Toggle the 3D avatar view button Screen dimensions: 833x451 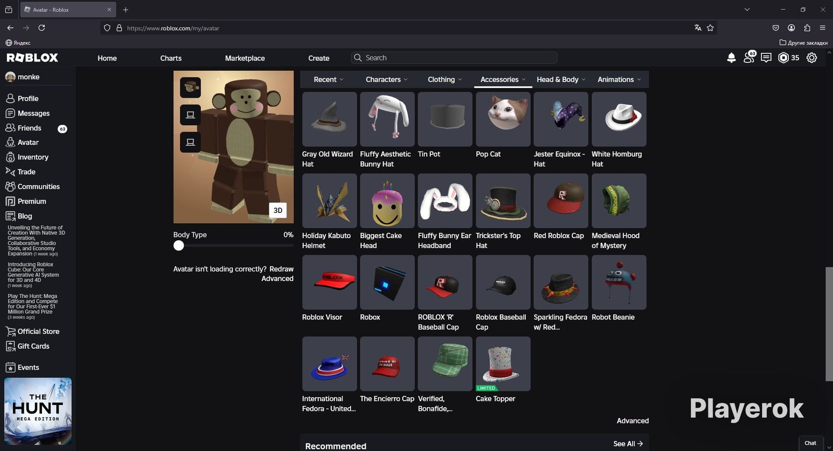coord(278,210)
